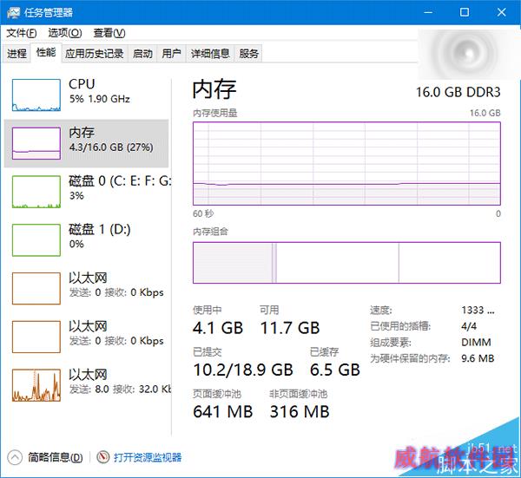Click the large 内存 heading

click(x=214, y=89)
